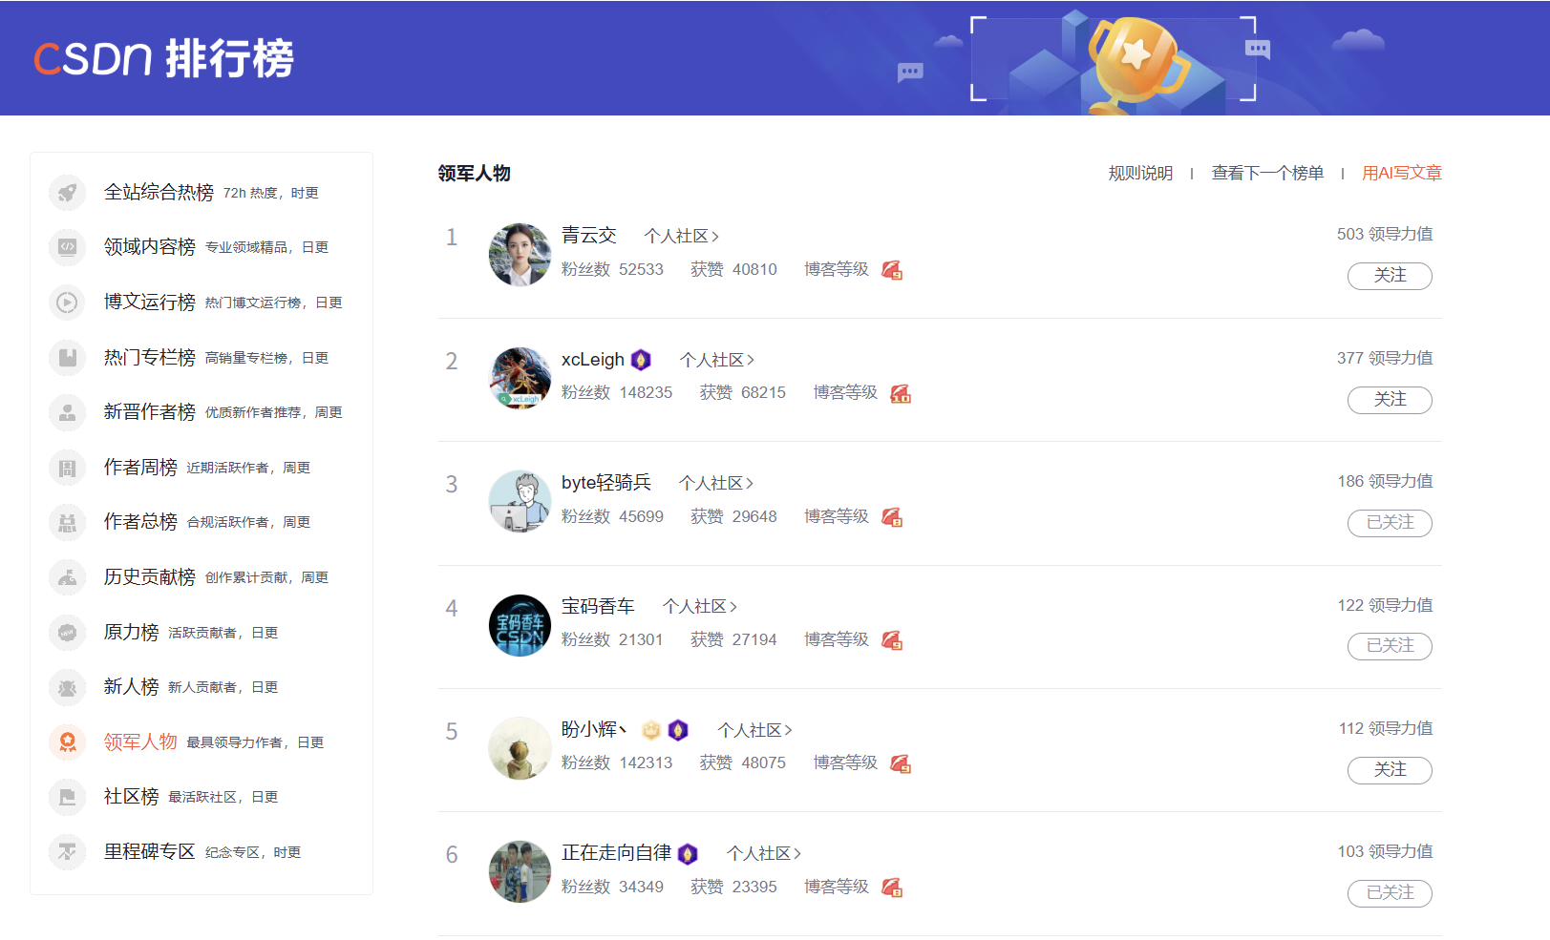
Task: Unfollow byte轻骑兵 via 已关注 button
Action: pyautogui.click(x=1390, y=523)
